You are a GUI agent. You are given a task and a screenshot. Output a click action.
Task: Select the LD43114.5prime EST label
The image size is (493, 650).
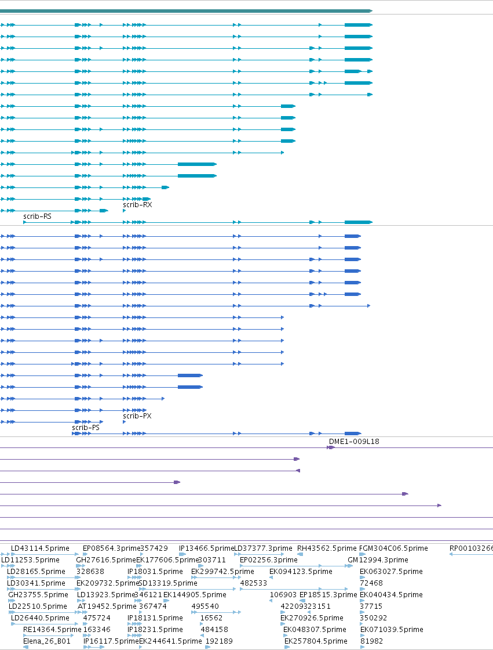(x=40, y=548)
